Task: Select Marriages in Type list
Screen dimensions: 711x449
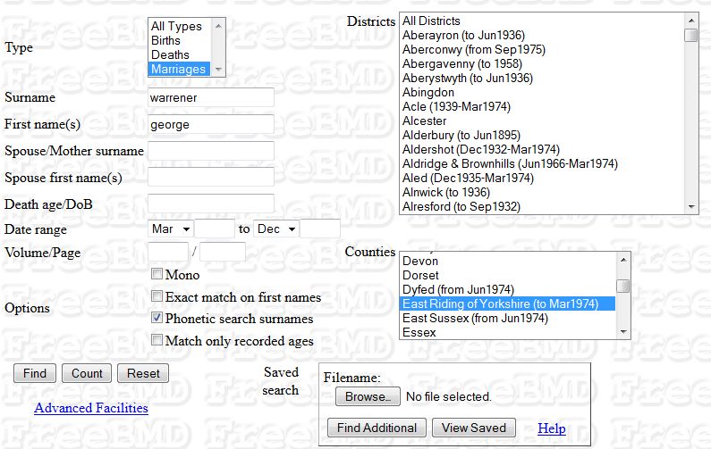Action: tap(180, 69)
